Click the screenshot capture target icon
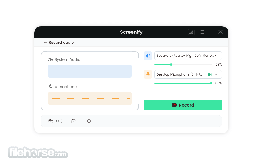 [x=89, y=121]
